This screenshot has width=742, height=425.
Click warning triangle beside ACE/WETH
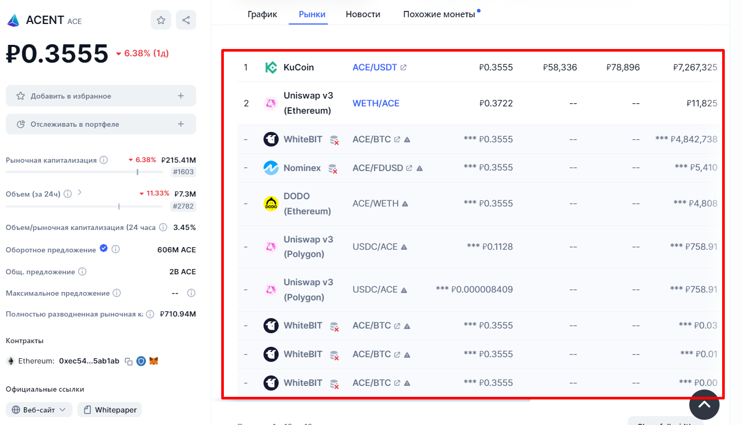[x=404, y=204]
